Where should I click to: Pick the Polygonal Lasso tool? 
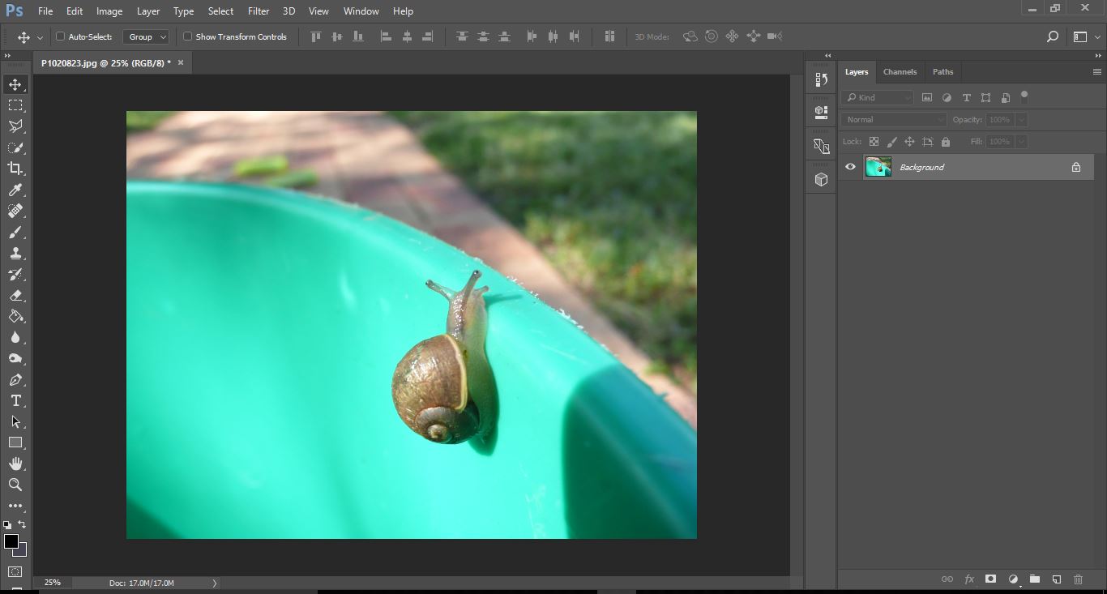[x=15, y=126]
